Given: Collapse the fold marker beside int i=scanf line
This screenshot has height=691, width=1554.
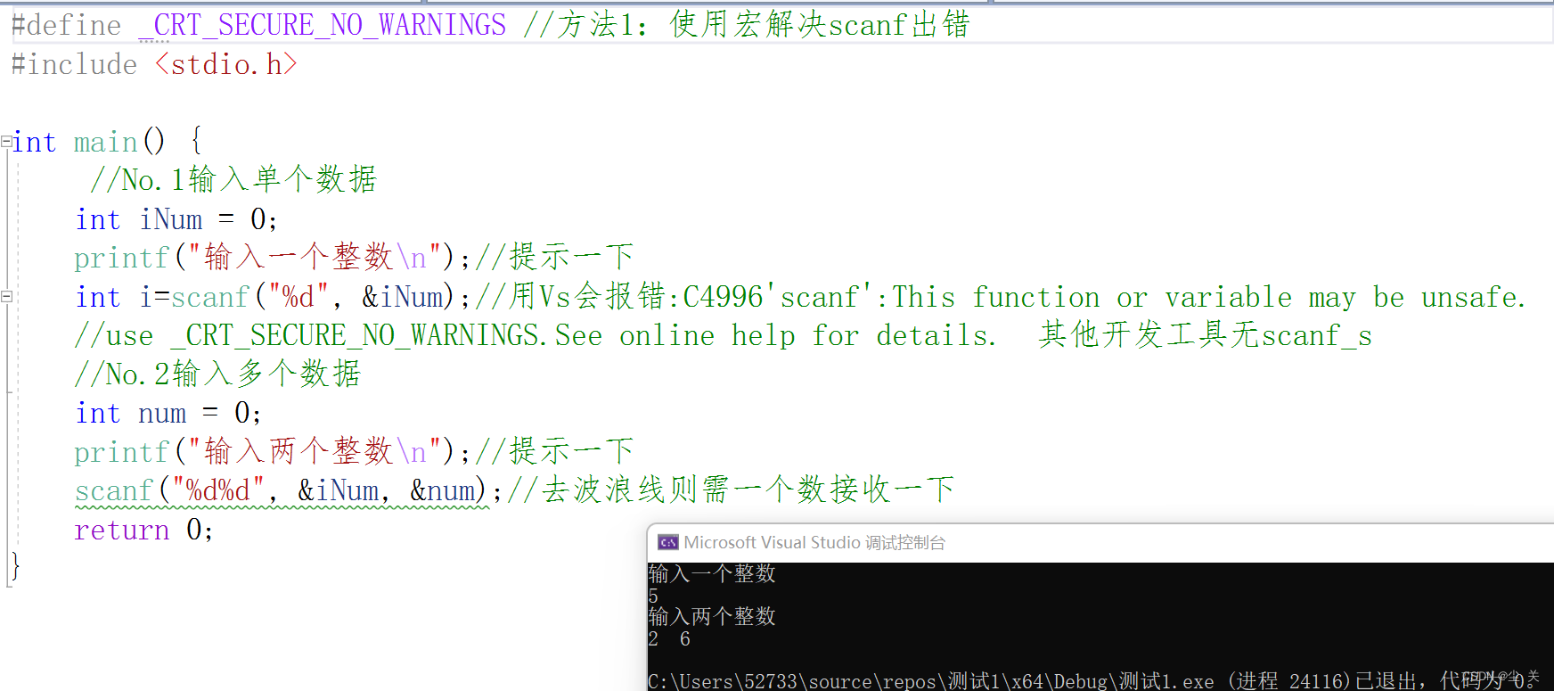Looking at the screenshot, I should (6, 297).
